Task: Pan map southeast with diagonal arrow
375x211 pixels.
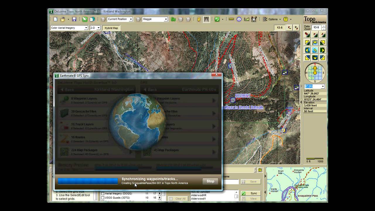Action: coord(323,58)
